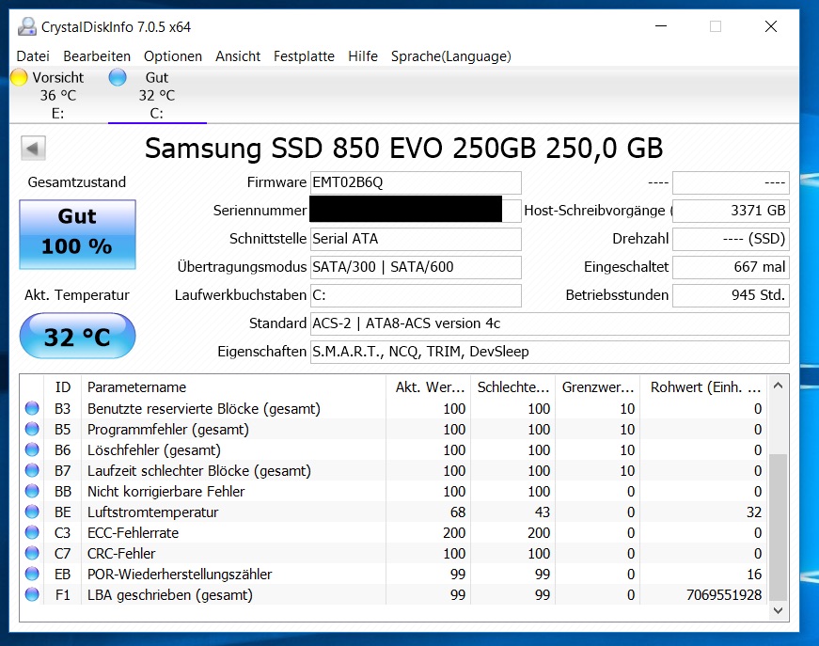819x646 pixels.
Task: Sort by the Akt. Wer... column header
Action: 428,387
